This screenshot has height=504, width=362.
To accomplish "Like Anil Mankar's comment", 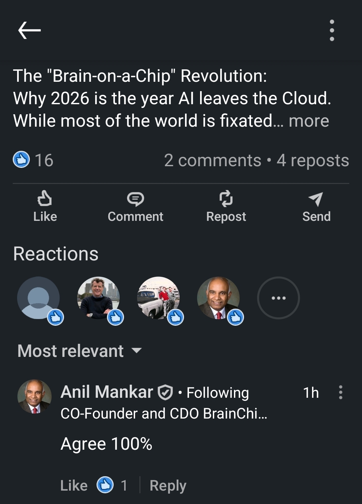I will coord(74,485).
